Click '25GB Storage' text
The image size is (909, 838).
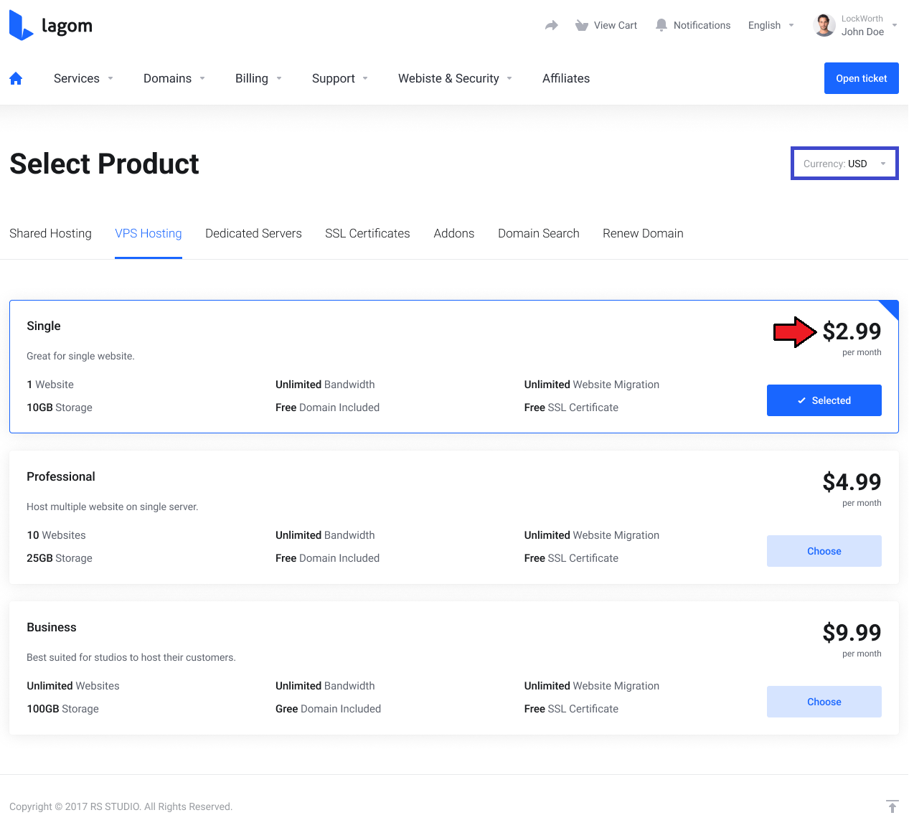pyautogui.click(x=60, y=558)
